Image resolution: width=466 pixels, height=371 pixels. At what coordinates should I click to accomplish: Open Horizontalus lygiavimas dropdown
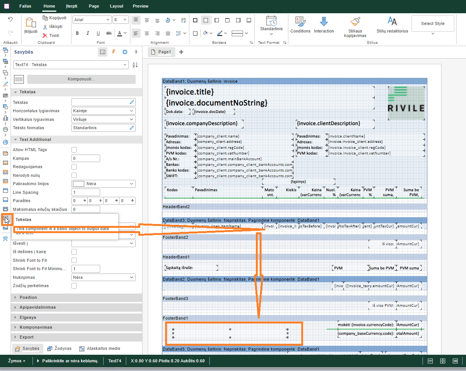104,111
